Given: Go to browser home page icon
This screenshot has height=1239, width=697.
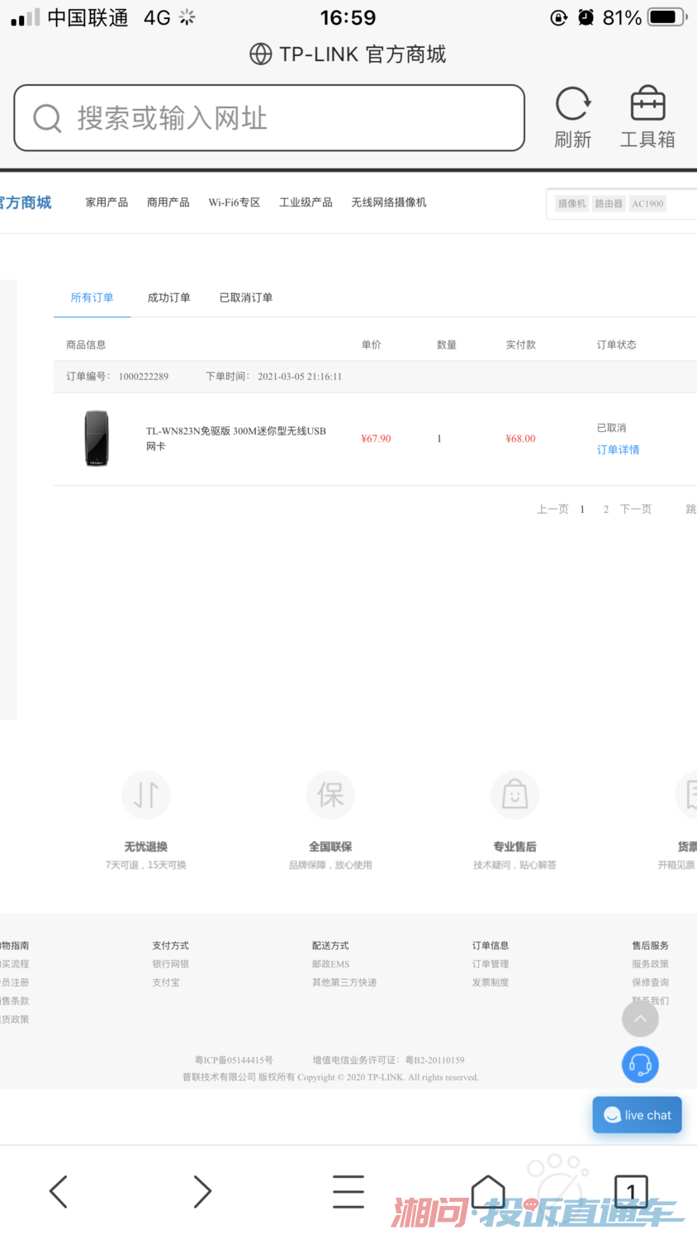Looking at the screenshot, I should [x=488, y=1191].
